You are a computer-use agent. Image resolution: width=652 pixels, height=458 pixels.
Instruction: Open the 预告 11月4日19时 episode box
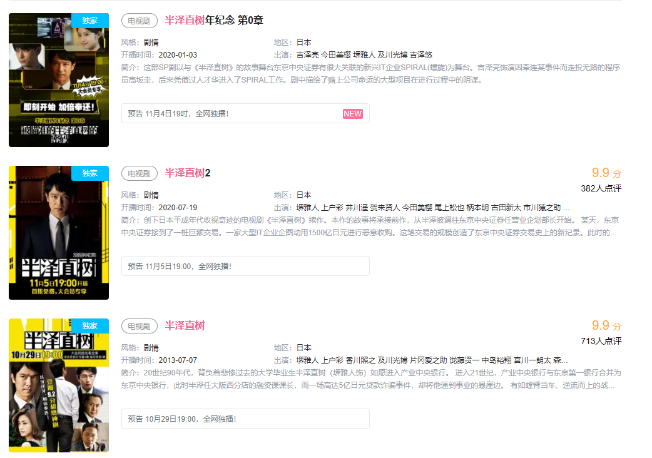pyautogui.click(x=245, y=113)
